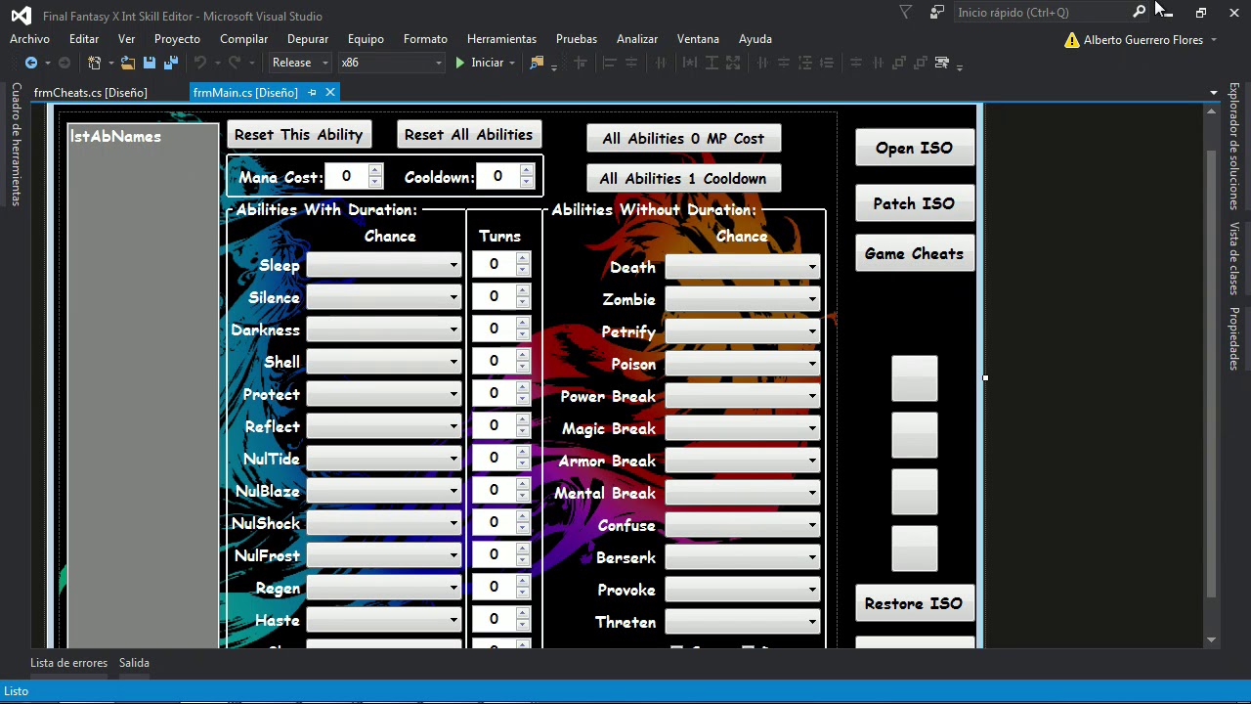The image size is (1251, 704).
Task: Click the undo arrow icon
Action: point(200,63)
